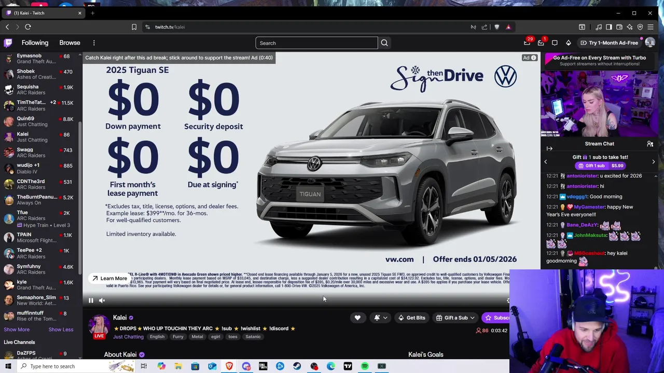Collapse the stream chat panel
Viewport: 664px width, 373px height.
point(550,149)
